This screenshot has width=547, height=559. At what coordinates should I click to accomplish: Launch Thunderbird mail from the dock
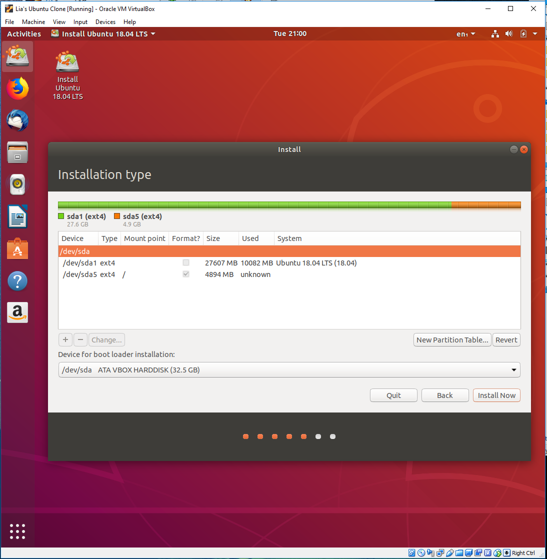17,120
